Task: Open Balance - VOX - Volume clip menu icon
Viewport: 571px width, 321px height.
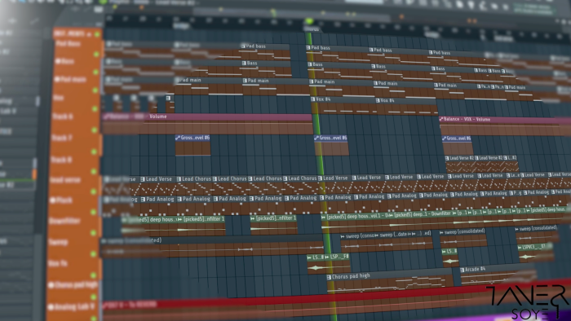Action: tap(441, 119)
